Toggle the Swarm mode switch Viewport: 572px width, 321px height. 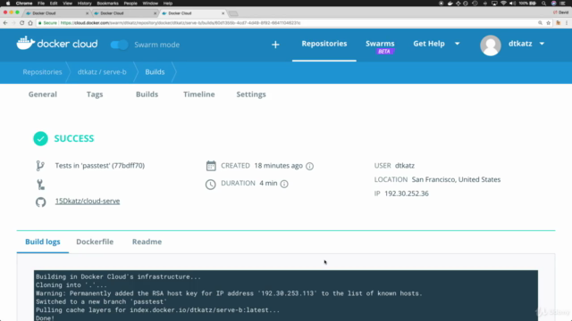tap(119, 45)
